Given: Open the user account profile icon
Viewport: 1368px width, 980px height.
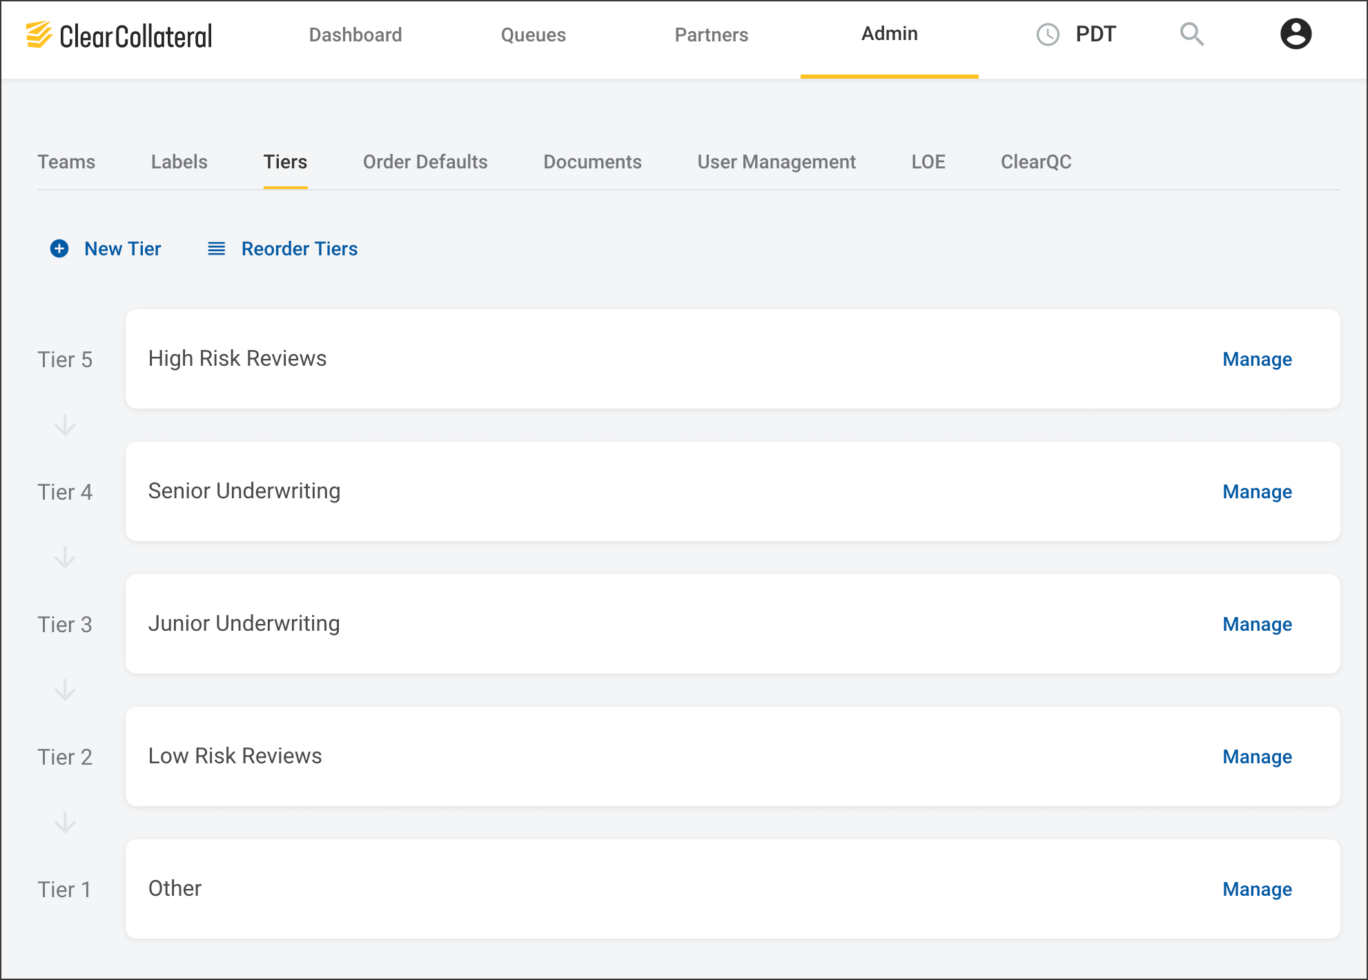Looking at the screenshot, I should [x=1296, y=34].
